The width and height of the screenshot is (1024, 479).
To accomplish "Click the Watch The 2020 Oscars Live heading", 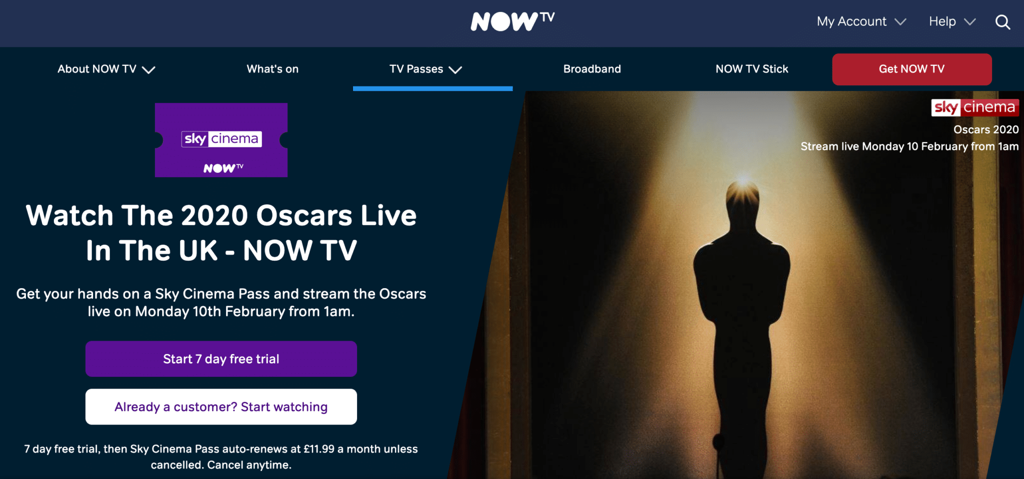I will coord(221,233).
